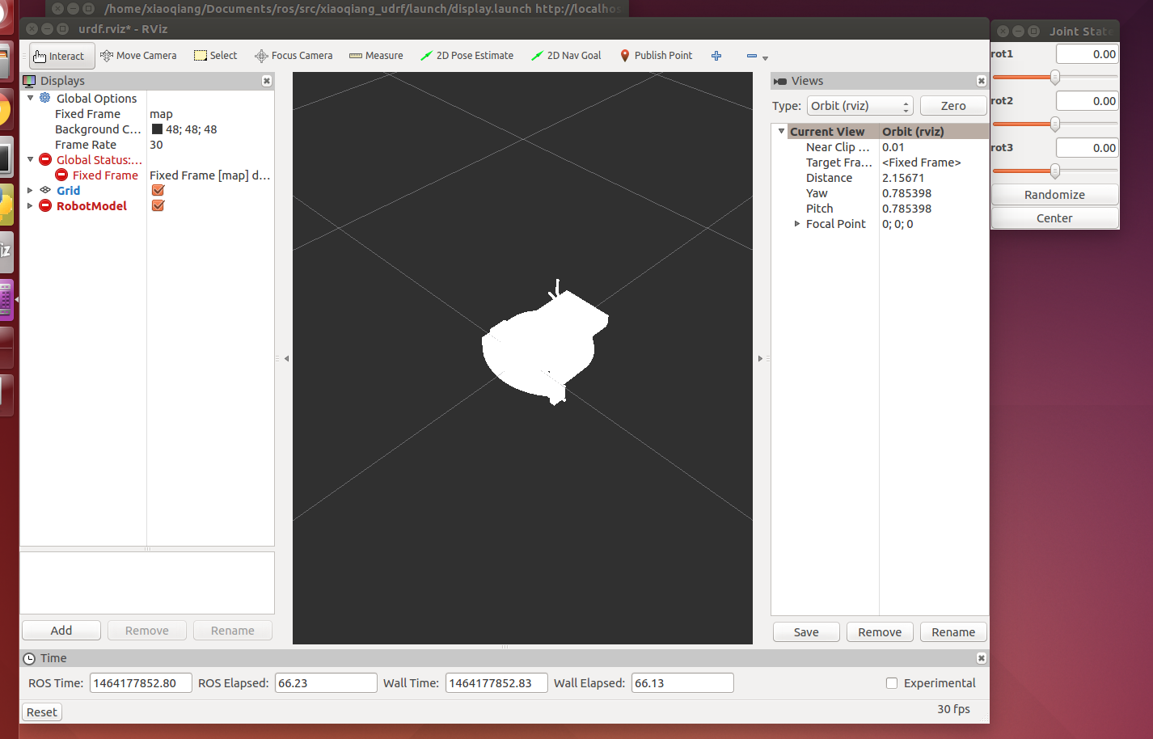The width and height of the screenshot is (1153, 739).
Task: Click the Fixed Frame error icon
Action: pyautogui.click(x=61, y=175)
